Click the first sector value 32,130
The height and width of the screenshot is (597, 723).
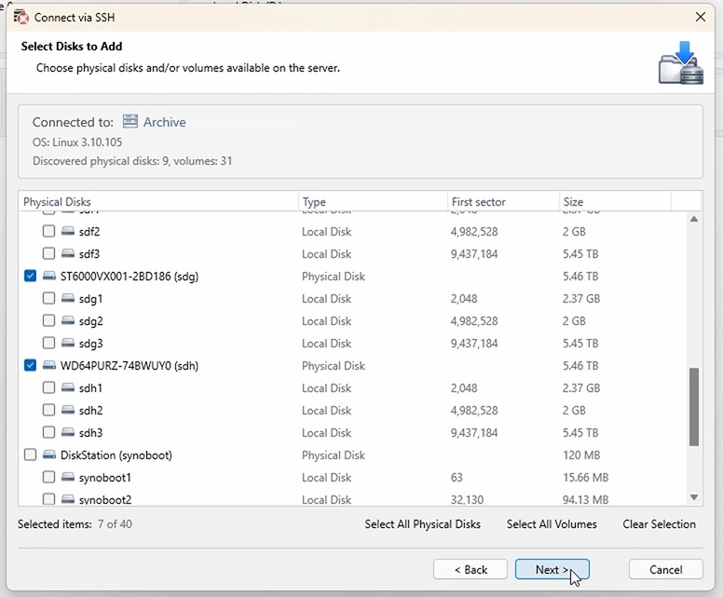tap(467, 499)
